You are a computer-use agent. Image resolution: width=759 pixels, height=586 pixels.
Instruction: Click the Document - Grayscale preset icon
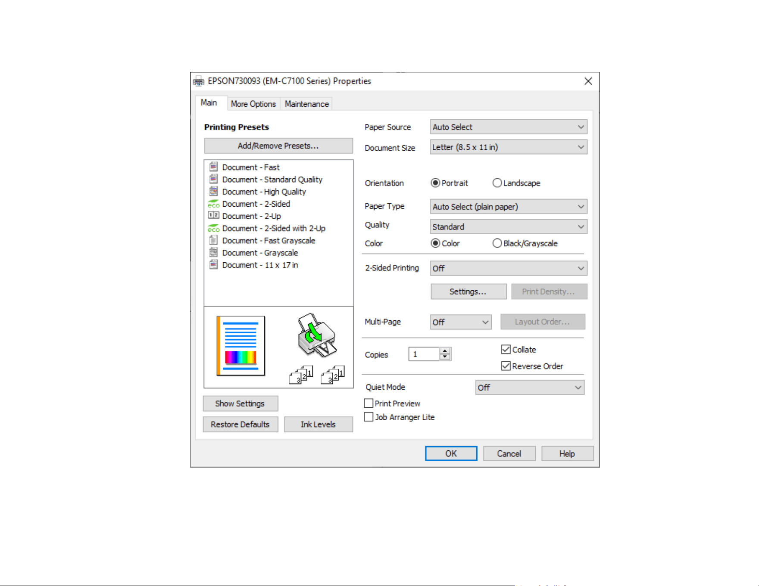[x=213, y=252]
